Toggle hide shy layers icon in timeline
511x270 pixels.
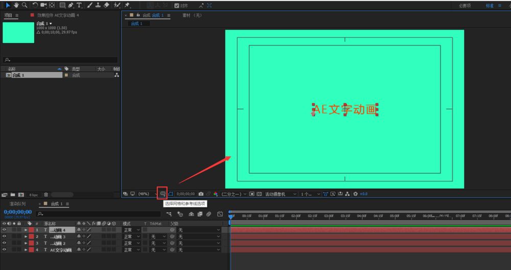point(191,214)
